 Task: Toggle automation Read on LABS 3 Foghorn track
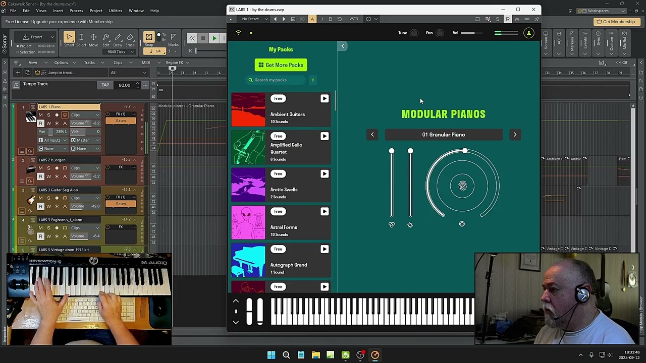[x=40, y=236]
